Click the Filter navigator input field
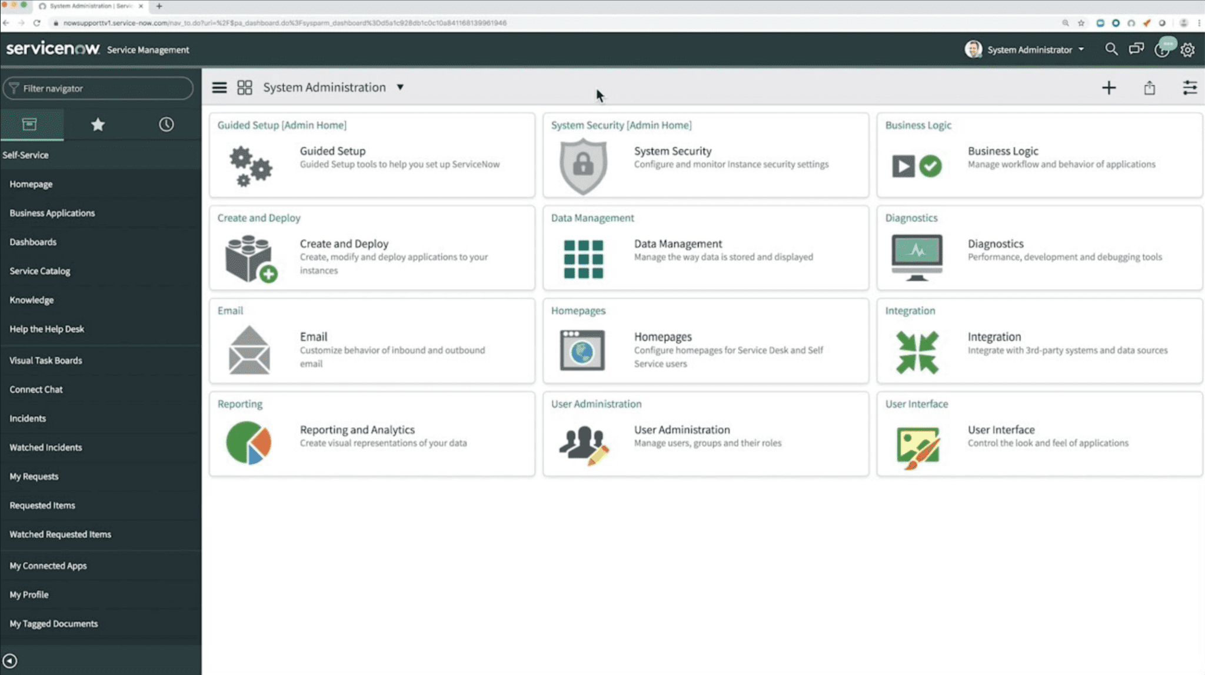Screen dimensions: 1205x675 click(x=98, y=88)
